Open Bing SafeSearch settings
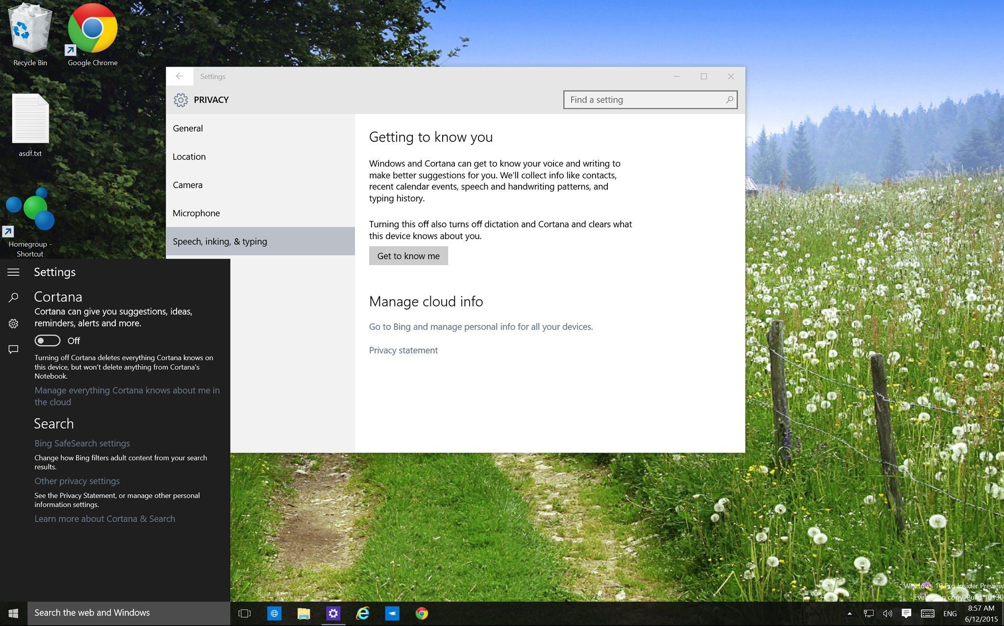This screenshot has height=626, width=1004. [x=82, y=443]
